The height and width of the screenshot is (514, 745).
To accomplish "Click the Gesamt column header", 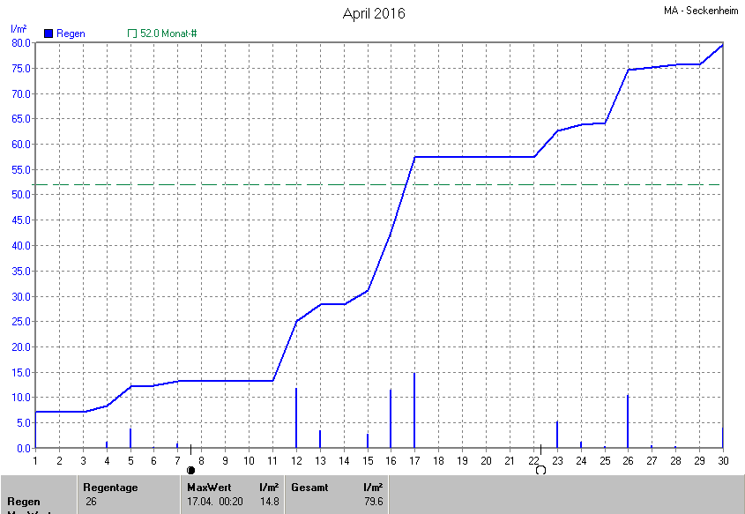I will [x=310, y=487].
